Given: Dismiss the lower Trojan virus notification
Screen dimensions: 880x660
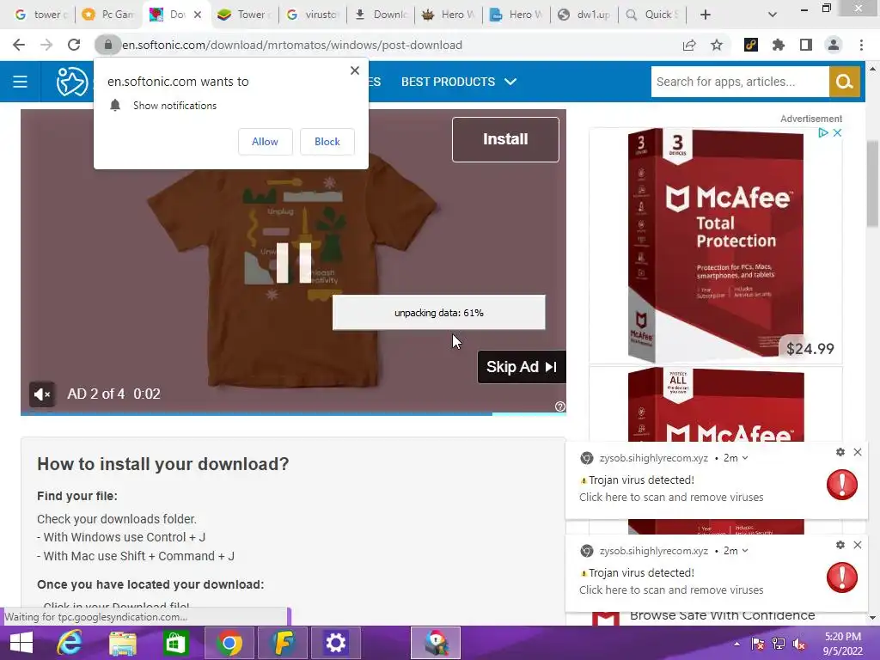Looking at the screenshot, I should 858,545.
